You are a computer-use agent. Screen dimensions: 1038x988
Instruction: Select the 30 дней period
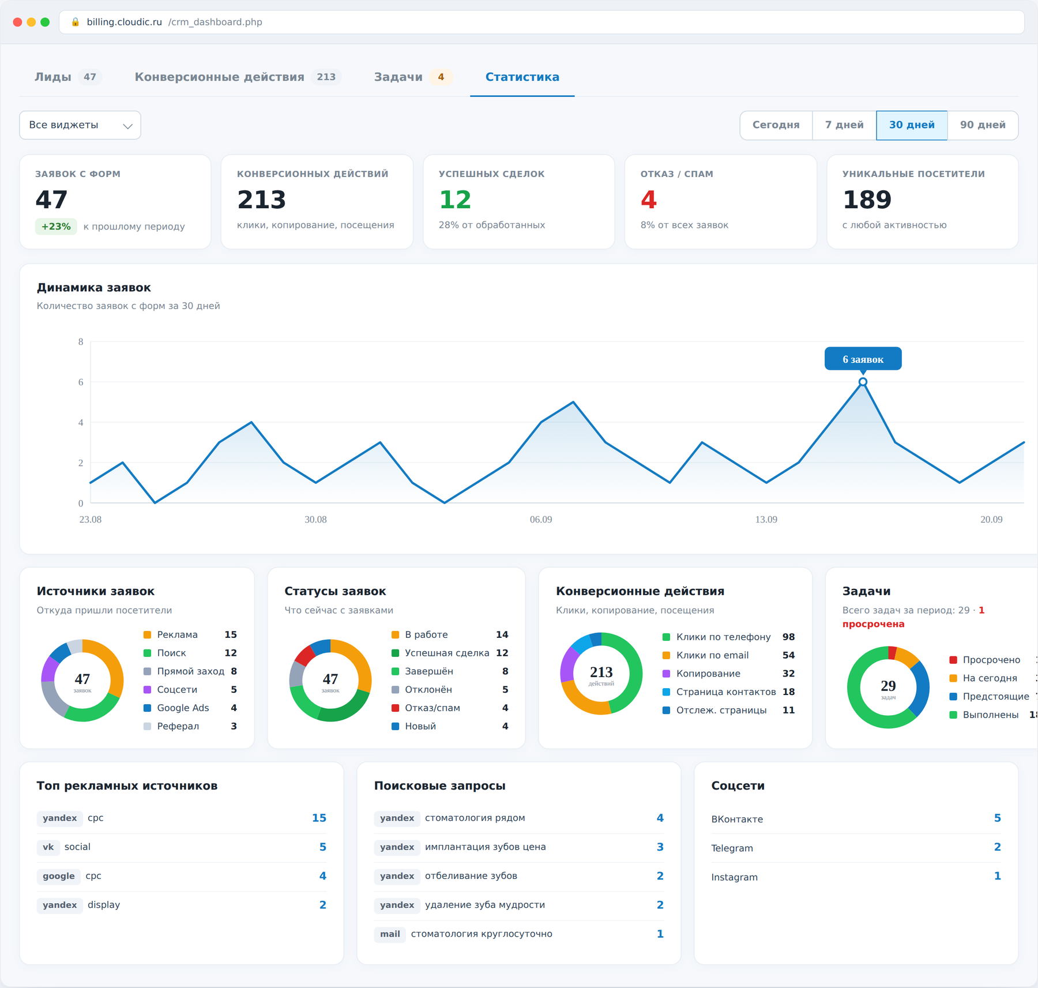[x=912, y=125]
